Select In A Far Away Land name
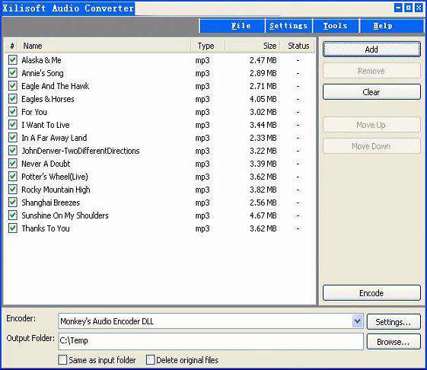The image size is (427, 370). [54, 138]
